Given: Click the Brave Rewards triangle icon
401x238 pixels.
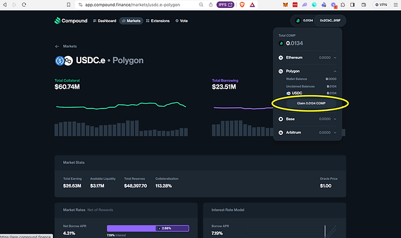Looking at the screenshot, I should (x=252, y=5).
